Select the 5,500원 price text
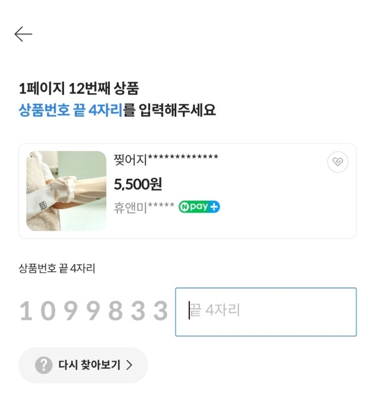This screenshot has width=374, height=410. (138, 184)
